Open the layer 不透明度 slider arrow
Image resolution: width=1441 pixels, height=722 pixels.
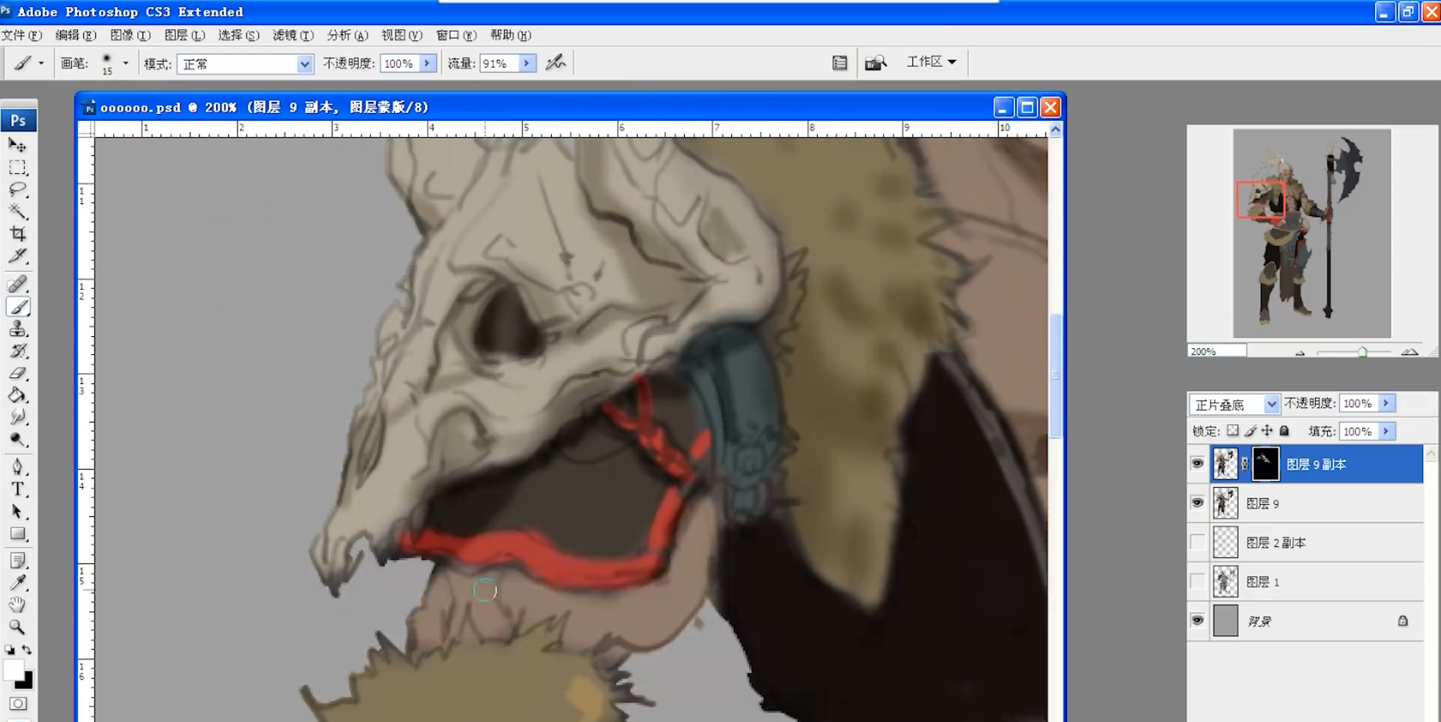coord(1386,403)
